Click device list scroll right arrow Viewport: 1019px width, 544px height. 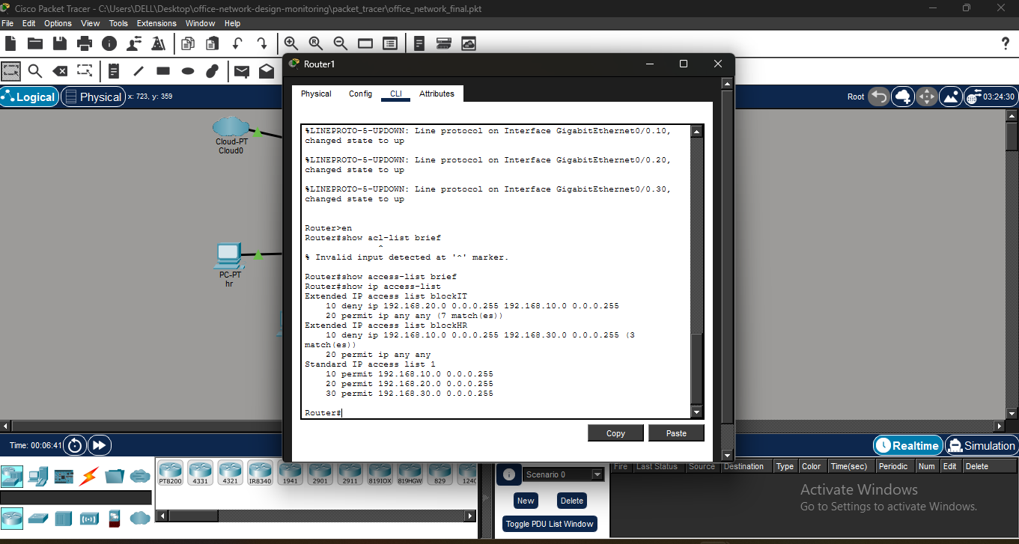coord(470,516)
